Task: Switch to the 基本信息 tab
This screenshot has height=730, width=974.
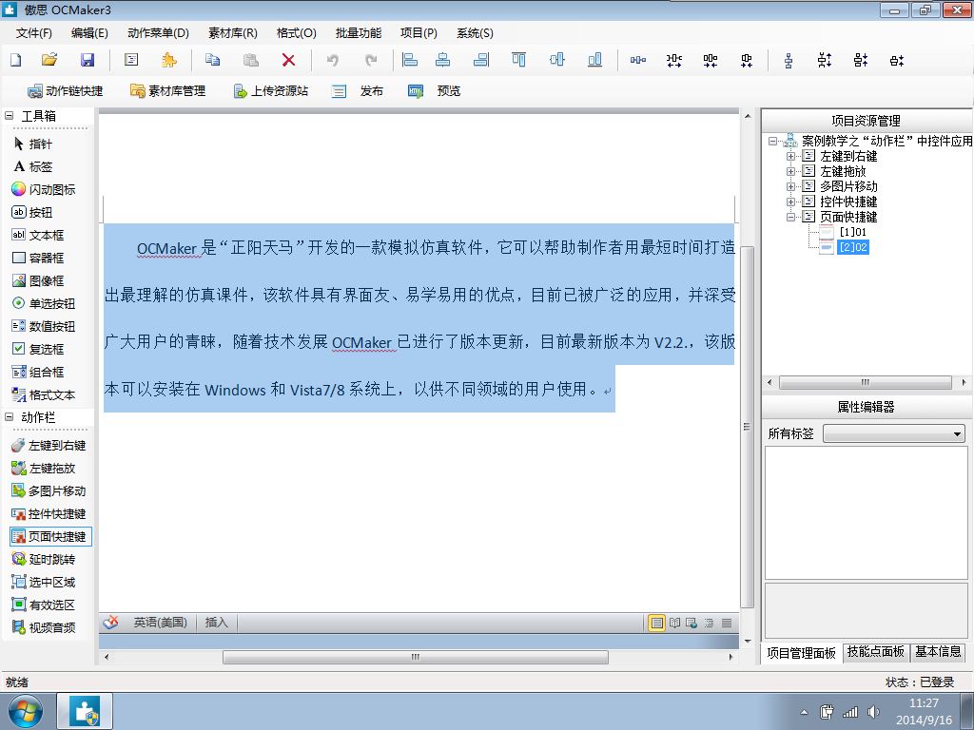Action: coord(938,652)
